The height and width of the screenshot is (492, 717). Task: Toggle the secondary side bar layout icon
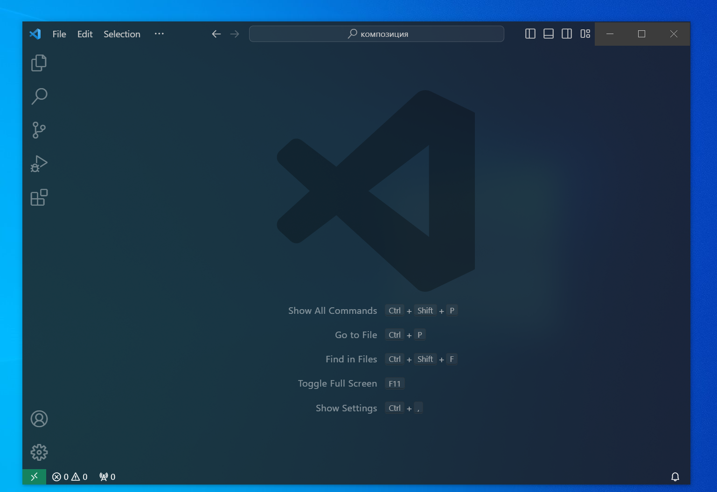tap(567, 34)
